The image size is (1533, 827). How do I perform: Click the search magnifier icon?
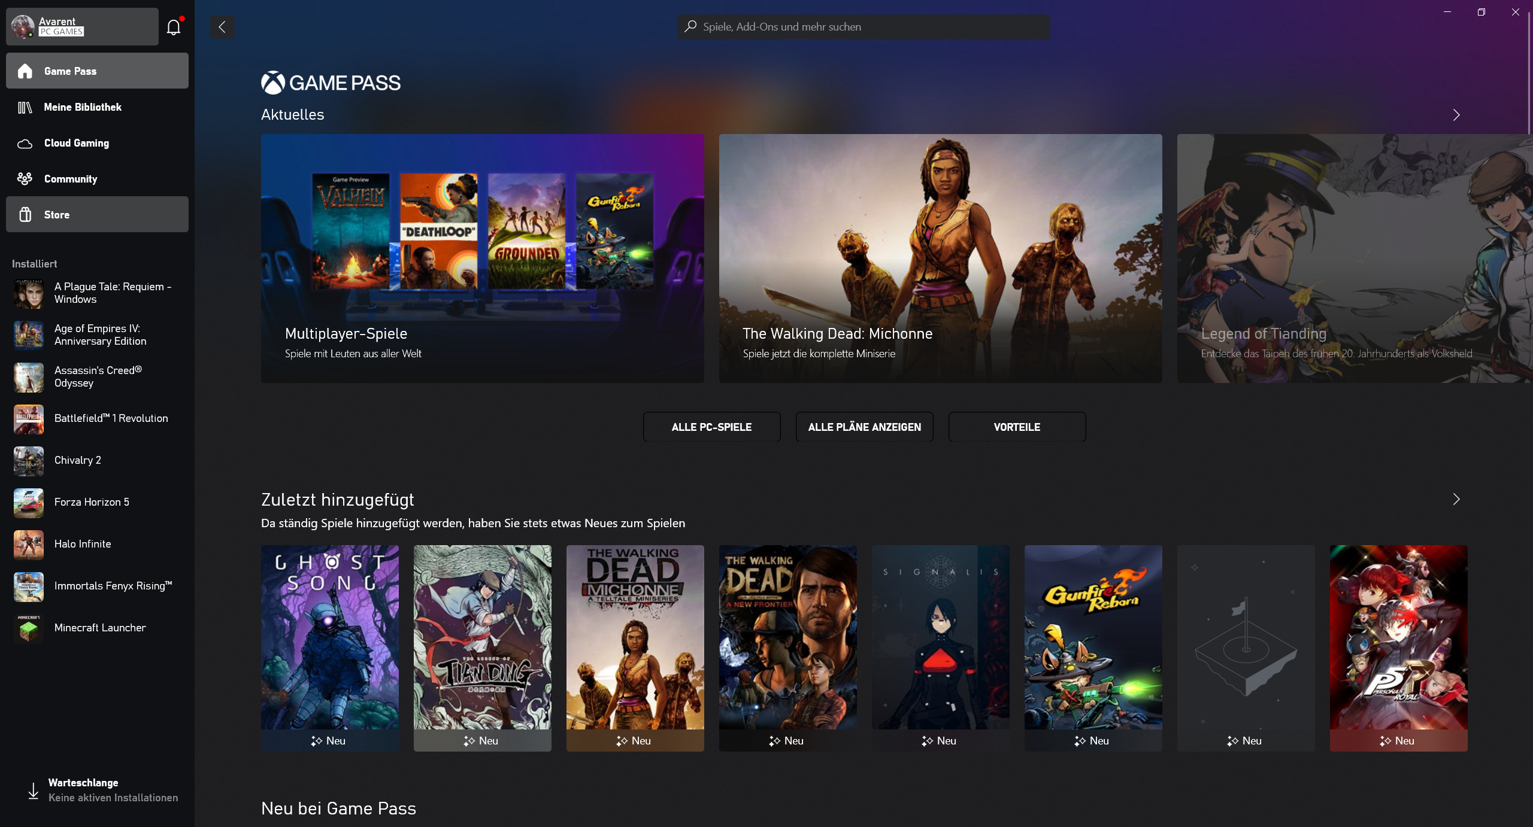coord(689,26)
